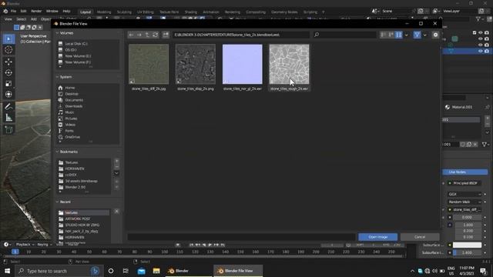Select stone_tiles_rough_2k.exr thumbnail
Viewport: 493px width, 277px height.
(290, 65)
